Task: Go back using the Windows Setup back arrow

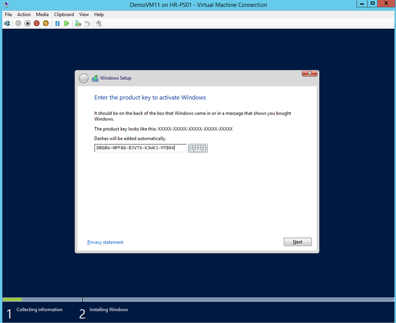Action: click(84, 78)
